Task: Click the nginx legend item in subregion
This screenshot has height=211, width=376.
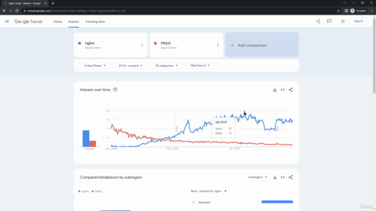Action: tap(83, 191)
